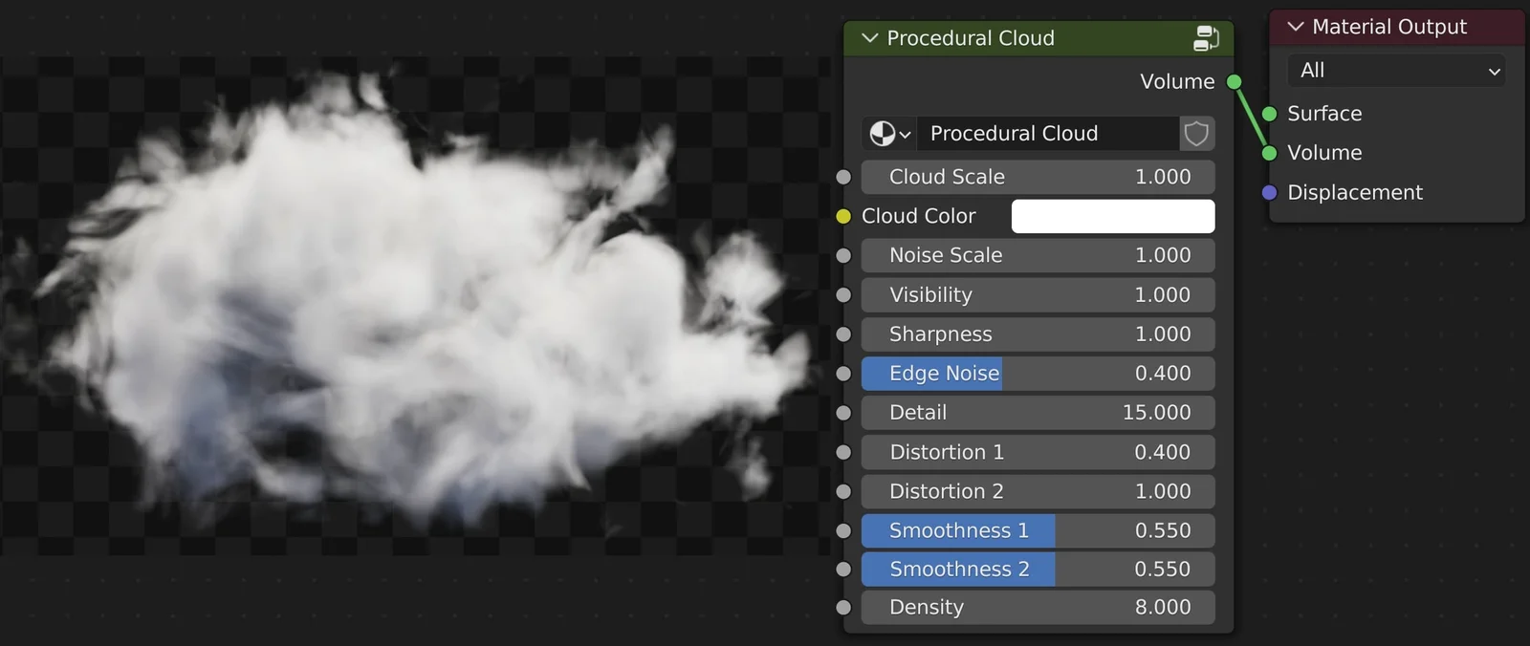Click the Smoothness 2 input socket
Screen dimensions: 1530x646
(x=843, y=570)
